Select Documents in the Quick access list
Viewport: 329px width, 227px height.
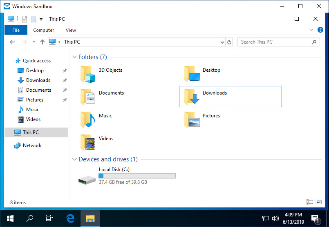click(x=38, y=90)
